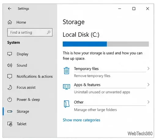
Task: Select Notifications & actions
Action: point(35,77)
